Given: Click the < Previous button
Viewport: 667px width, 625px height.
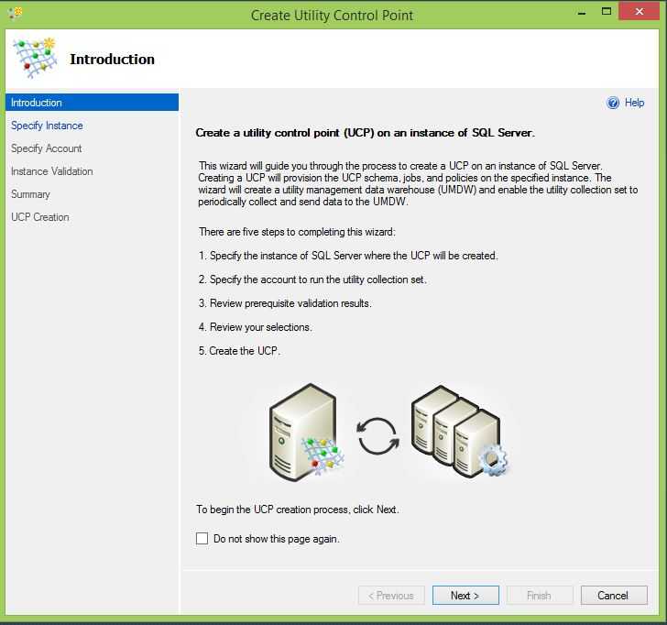Looking at the screenshot, I should pyautogui.click(x=391, y=596).
